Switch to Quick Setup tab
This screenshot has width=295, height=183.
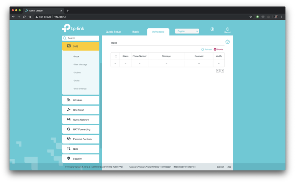pos(113,32)
